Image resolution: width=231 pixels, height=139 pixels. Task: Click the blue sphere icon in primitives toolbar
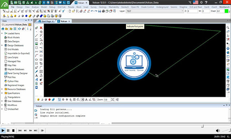pyautogui.click(x=26, y=16)
